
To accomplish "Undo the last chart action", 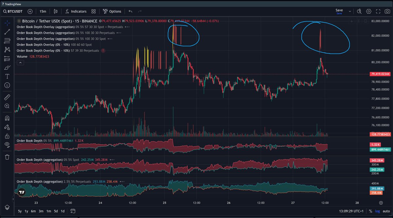I will [x=131, y=11].
